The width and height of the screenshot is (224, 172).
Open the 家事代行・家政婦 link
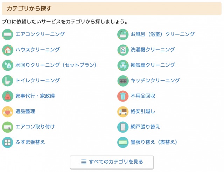click(35, 96)
